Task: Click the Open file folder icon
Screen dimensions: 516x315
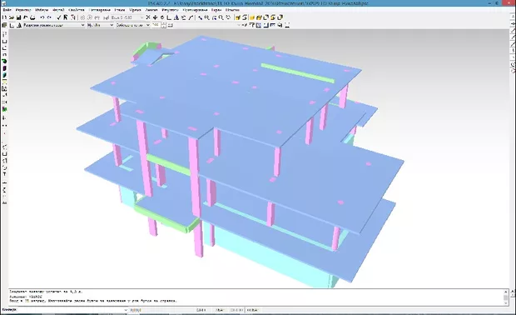Action: pyautogui.click(x=12, y=17)
